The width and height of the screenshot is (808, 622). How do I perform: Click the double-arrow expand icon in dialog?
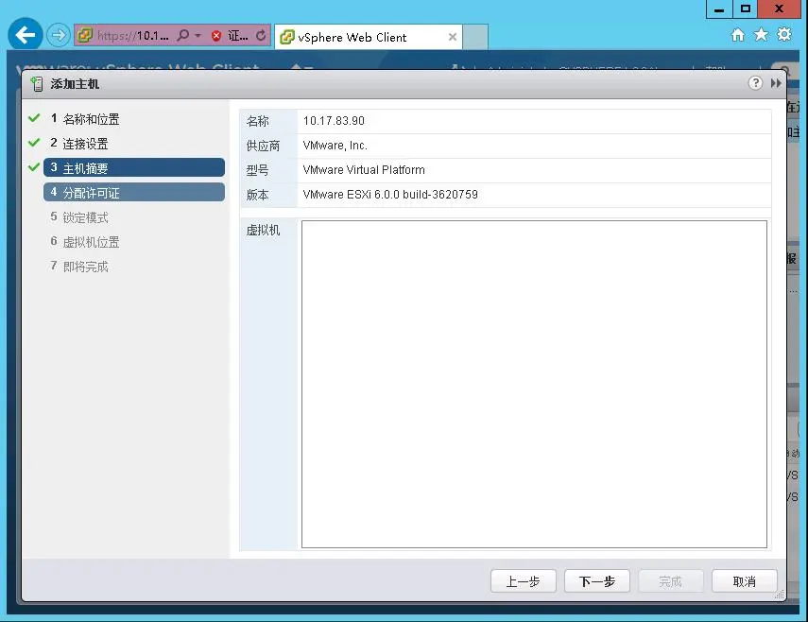pyautogui.click(x=776, y=83)
